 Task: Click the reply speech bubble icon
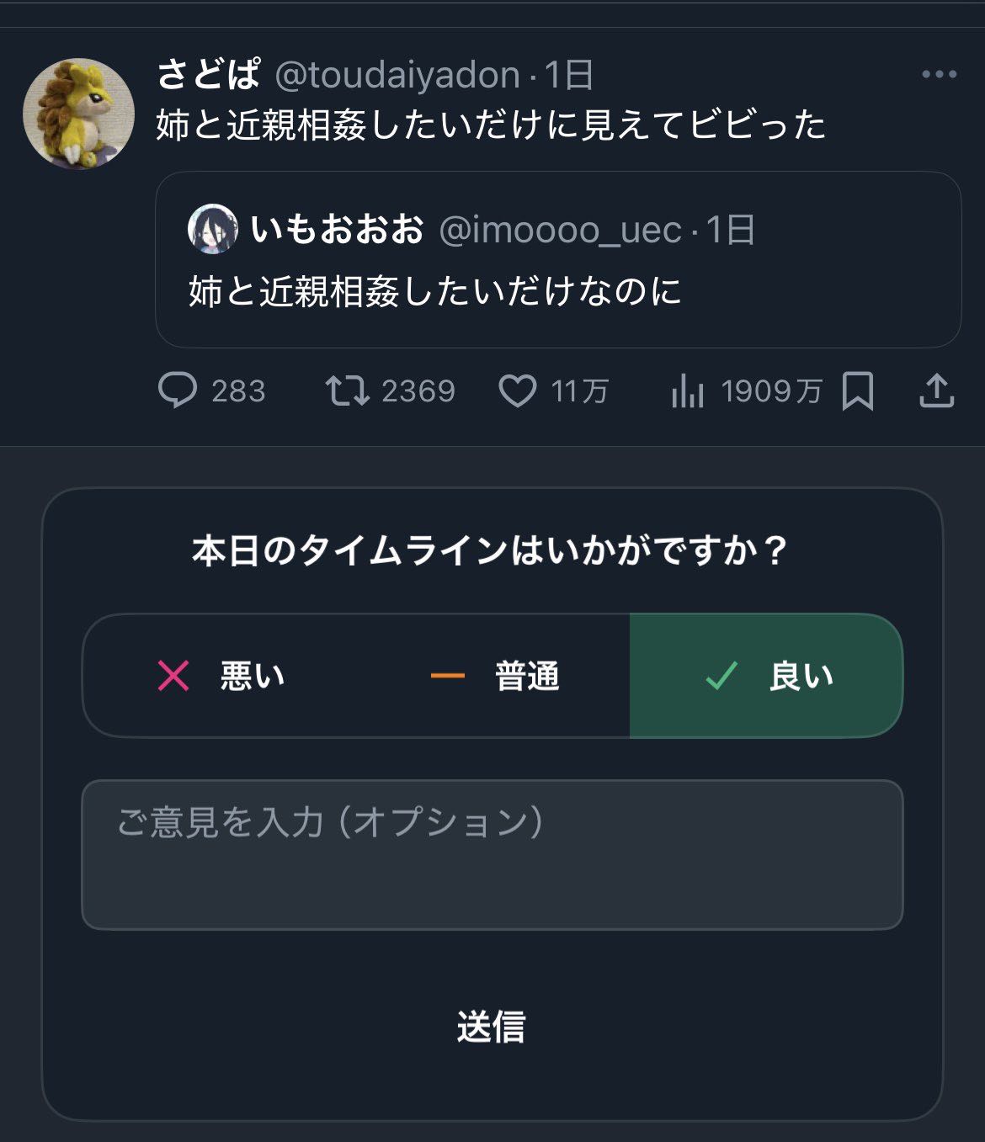coord(178,391)
